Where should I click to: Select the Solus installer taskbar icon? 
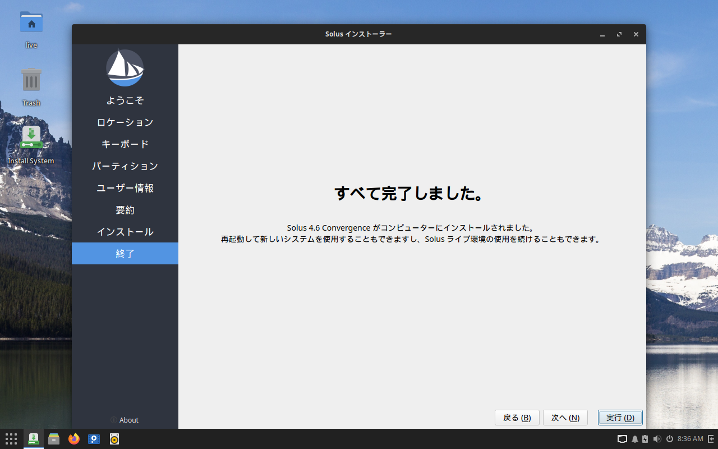coord(34,439)
